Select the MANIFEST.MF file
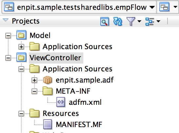Screen dimensions: 179x133 pos(79,124)
